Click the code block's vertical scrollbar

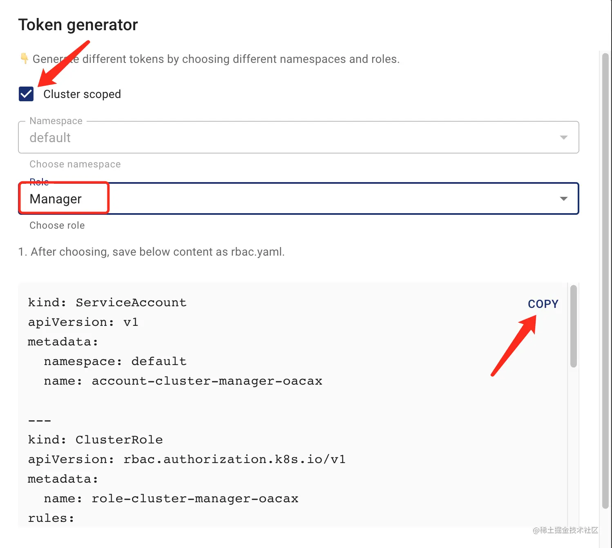coord(574,326)
